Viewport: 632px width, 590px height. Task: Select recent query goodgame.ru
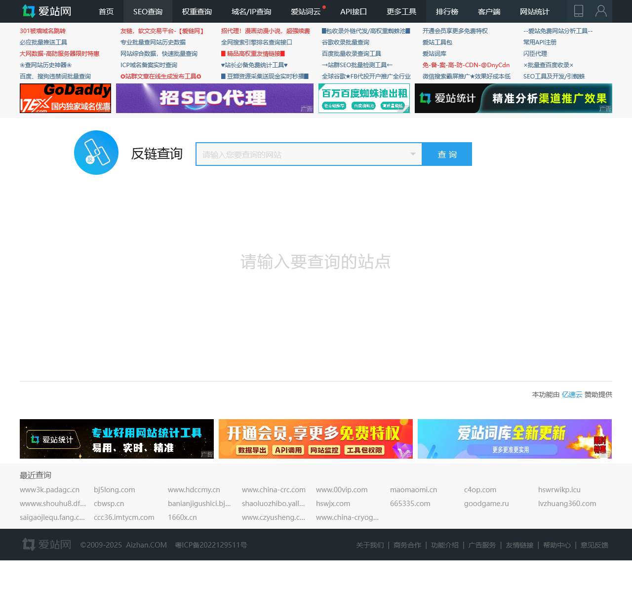pyautogui.click(x=486, y=504)
